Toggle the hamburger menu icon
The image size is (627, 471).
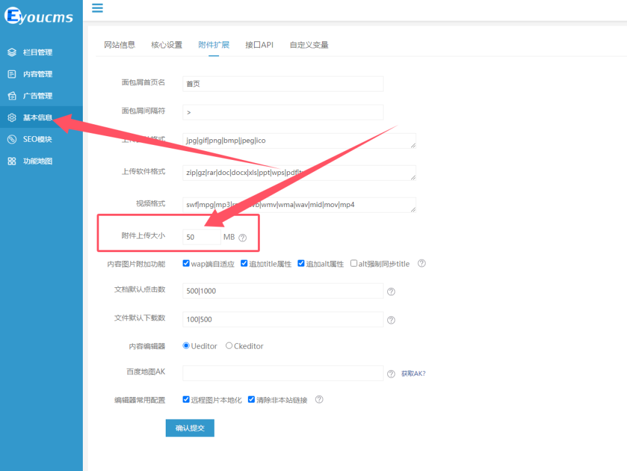click(97, 8)
